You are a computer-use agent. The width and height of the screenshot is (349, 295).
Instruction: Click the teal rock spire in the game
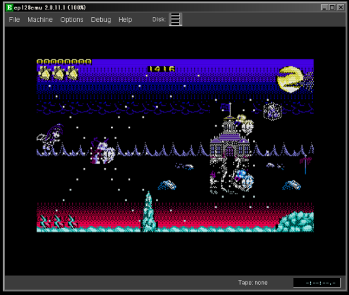(x=149, y=211)
